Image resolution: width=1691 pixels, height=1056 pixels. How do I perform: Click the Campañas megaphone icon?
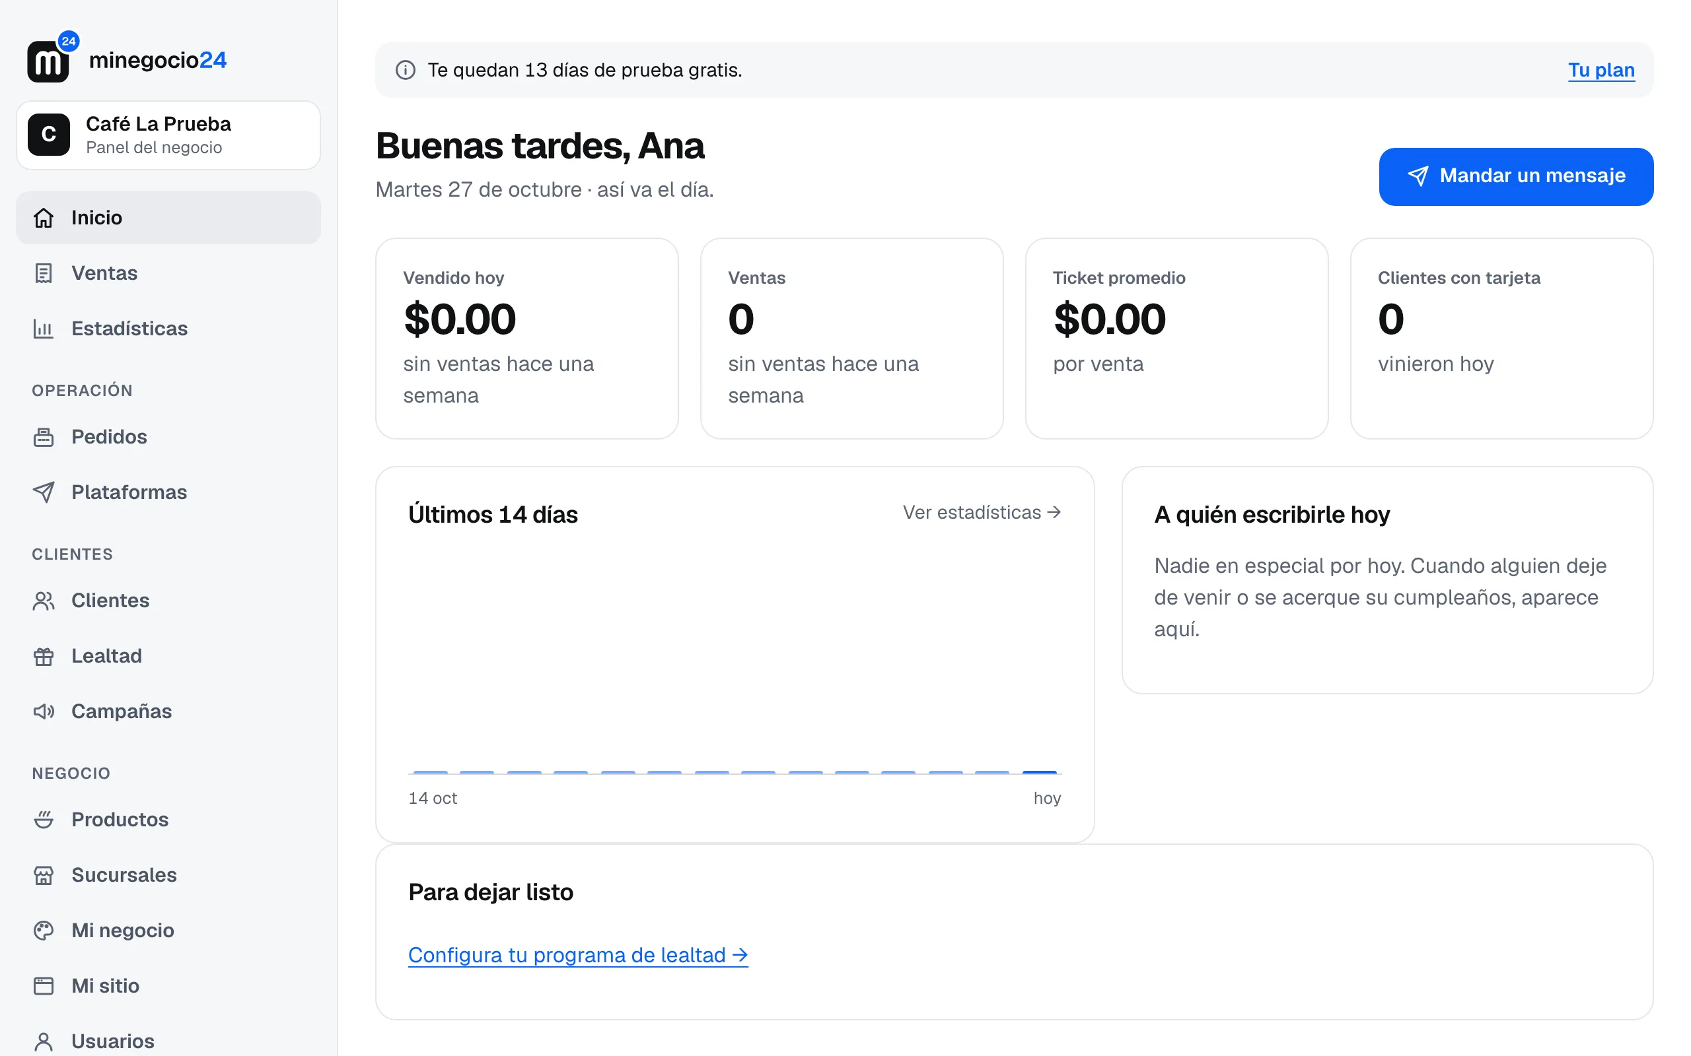(44, 711)
